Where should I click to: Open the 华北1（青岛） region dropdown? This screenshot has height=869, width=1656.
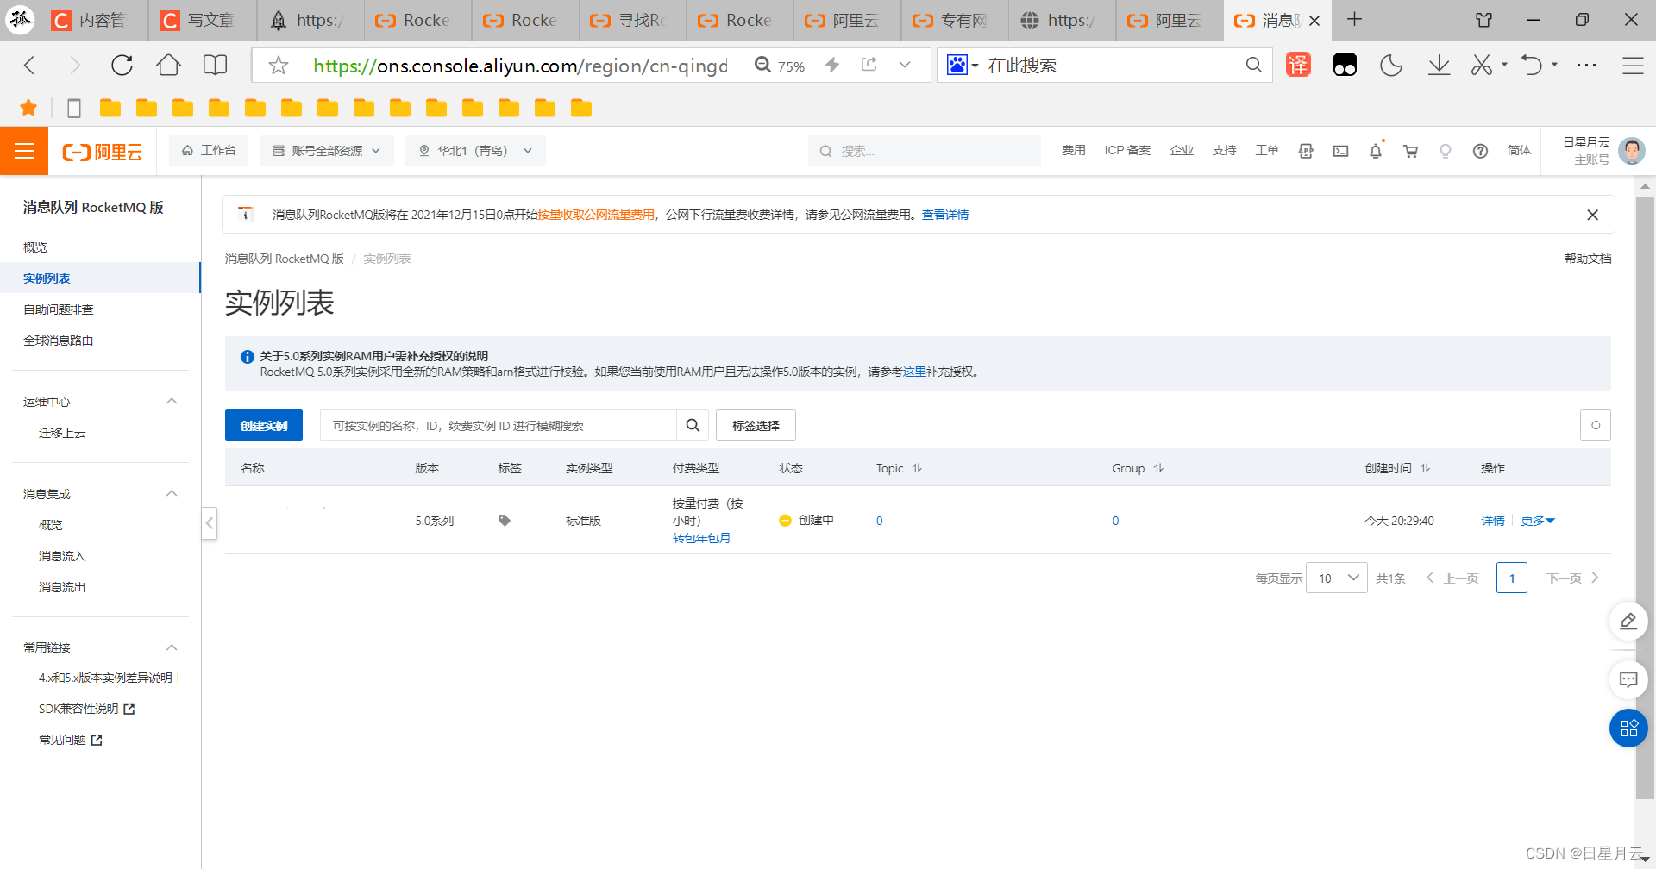[476, 151]
